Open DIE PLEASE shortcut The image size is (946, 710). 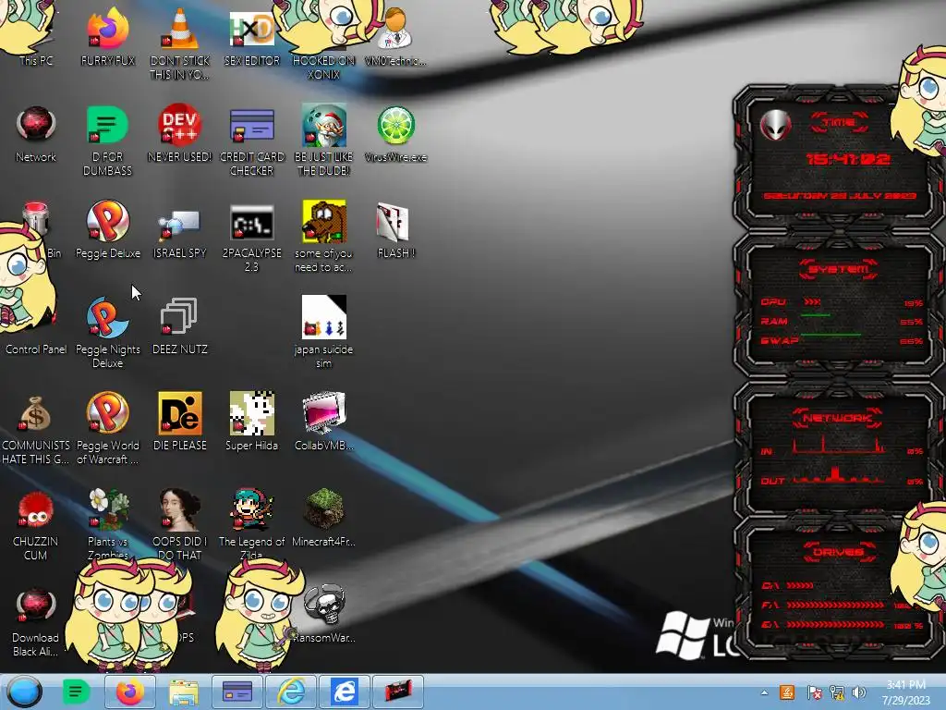tap(180, 422)
